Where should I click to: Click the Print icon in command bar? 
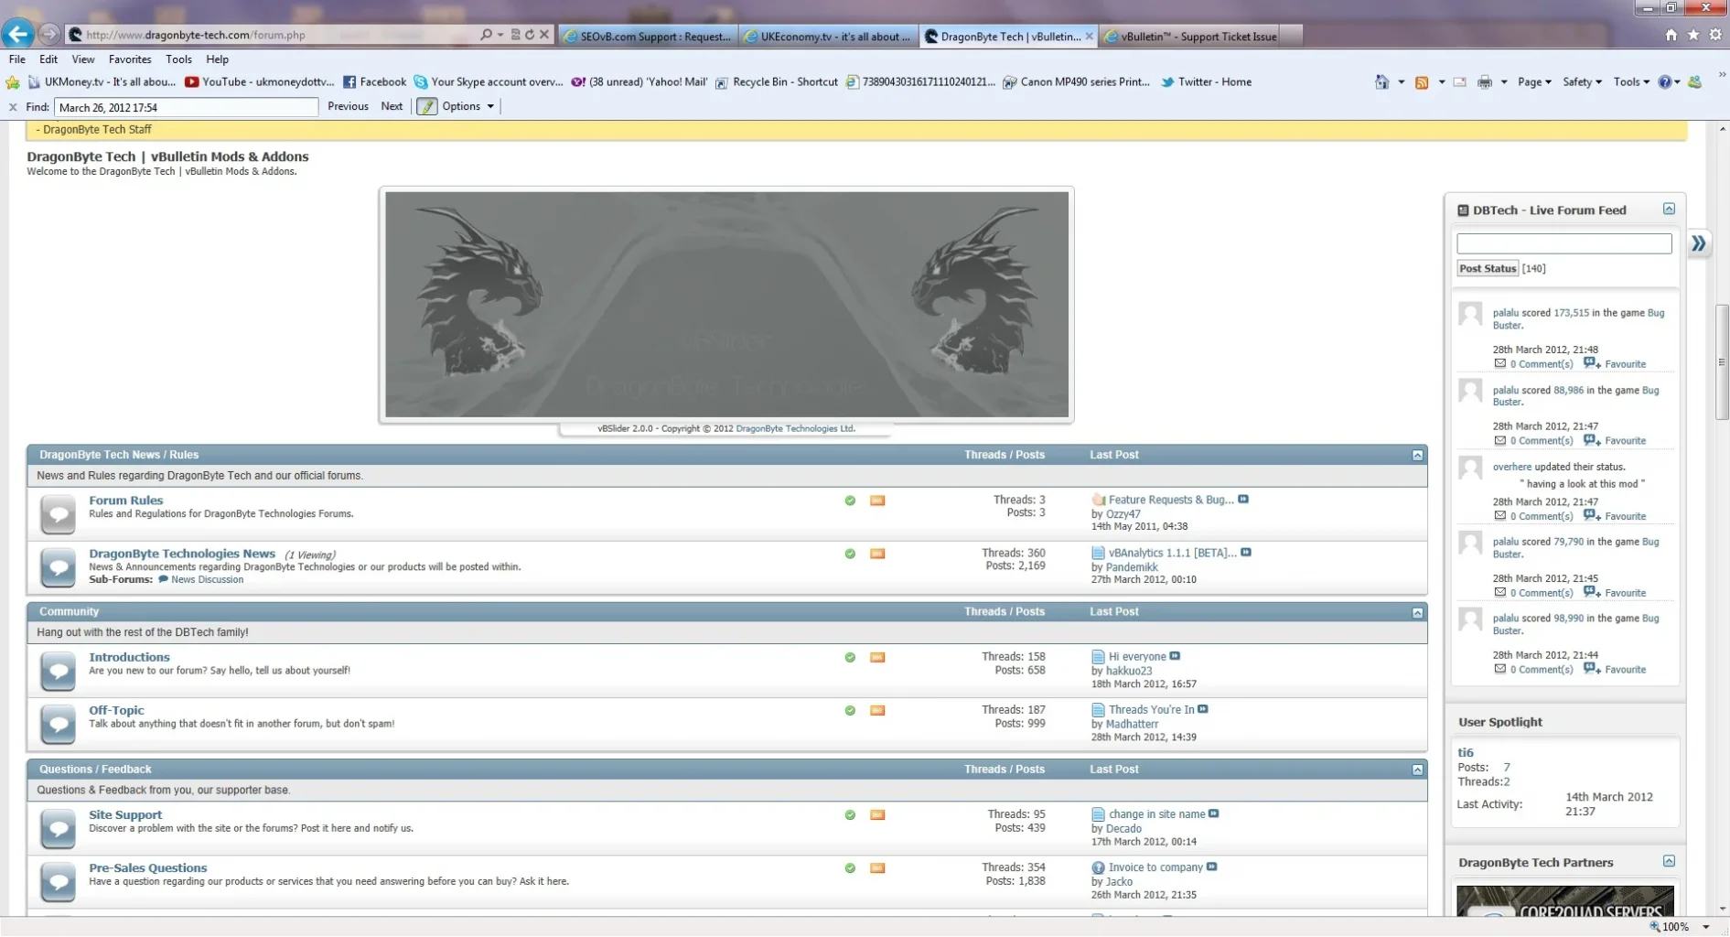point(1485,82)
